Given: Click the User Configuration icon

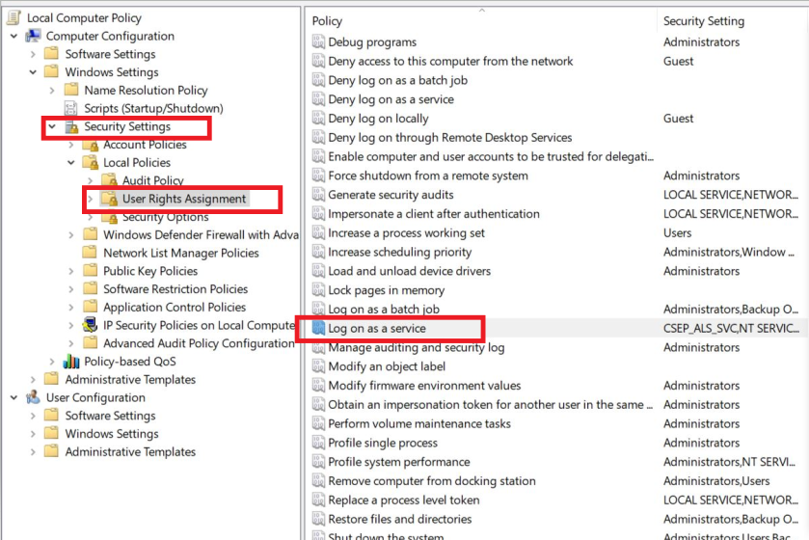Looking at the screenshot, I should pos(34,397).
